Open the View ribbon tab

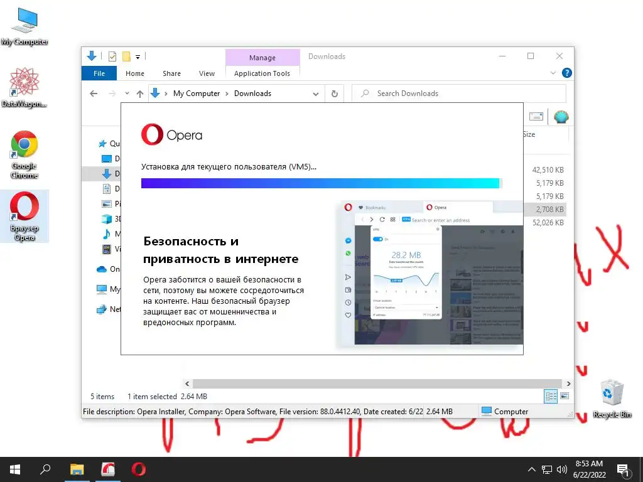click(207, 73)
